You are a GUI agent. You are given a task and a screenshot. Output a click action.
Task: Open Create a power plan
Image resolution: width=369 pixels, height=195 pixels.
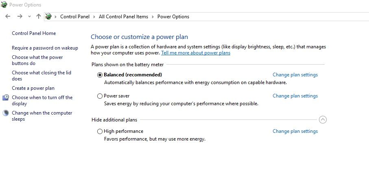[33, 88]
